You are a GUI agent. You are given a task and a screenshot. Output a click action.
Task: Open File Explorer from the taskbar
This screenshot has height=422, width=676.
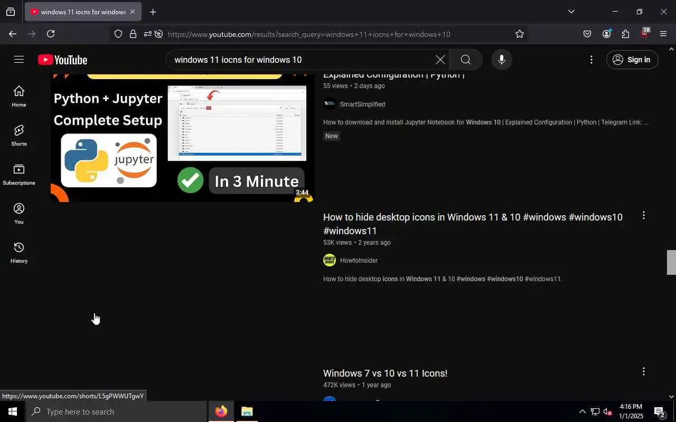pos(247,411)
